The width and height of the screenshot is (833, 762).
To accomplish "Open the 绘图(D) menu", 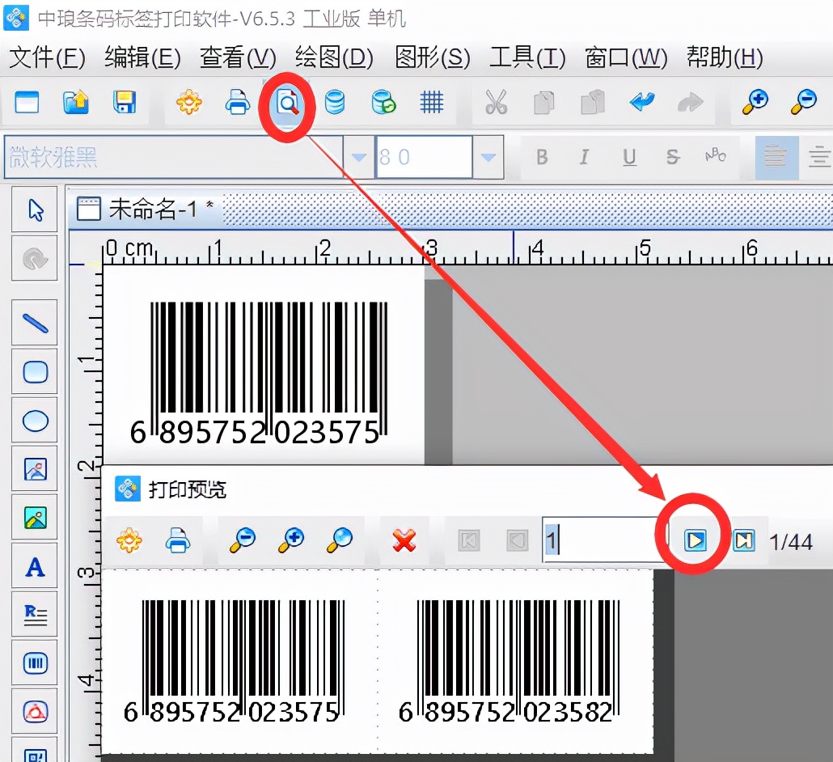I will click(334, 57).
